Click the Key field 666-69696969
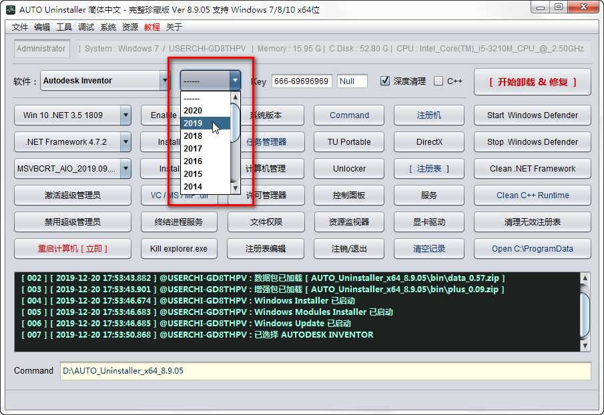604x415 pixels. click(302, 81)
